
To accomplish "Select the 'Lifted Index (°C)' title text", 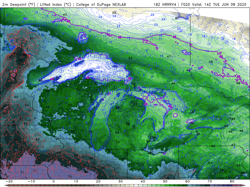I will click(x=56, y=4).
